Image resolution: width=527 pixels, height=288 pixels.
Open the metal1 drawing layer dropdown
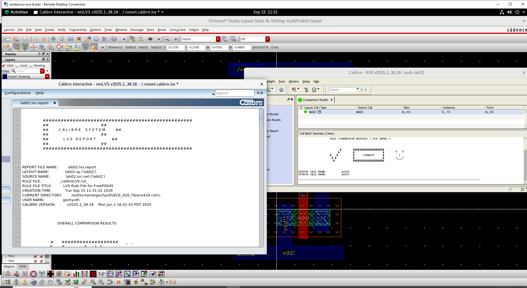click(x=47, y=76)
